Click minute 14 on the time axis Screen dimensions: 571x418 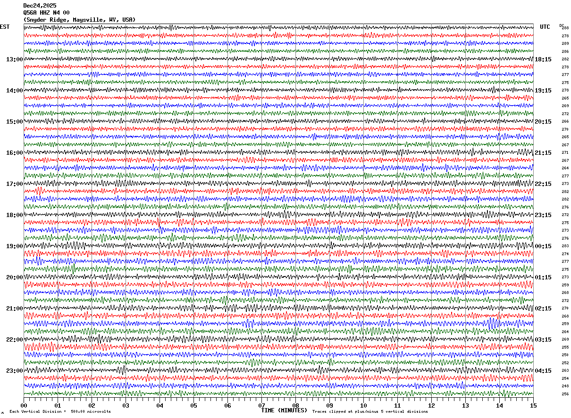pos(499,405)
